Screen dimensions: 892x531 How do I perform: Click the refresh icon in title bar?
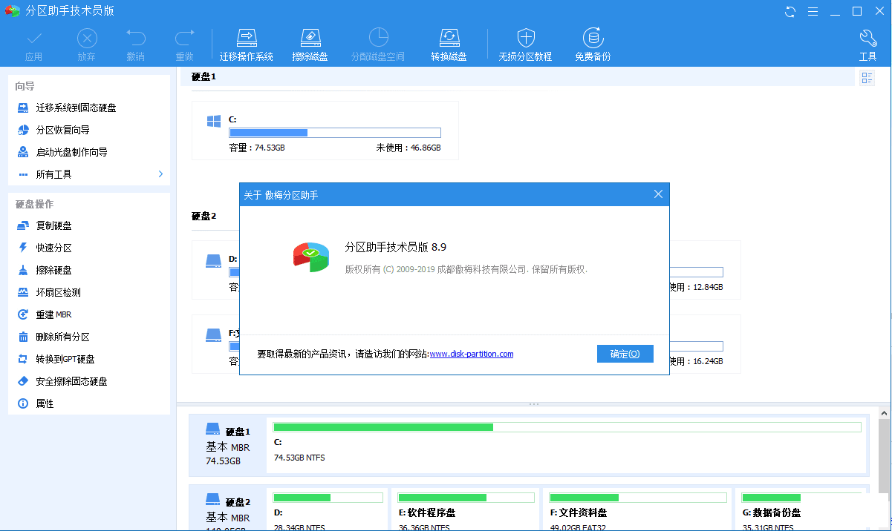point(790,11)
